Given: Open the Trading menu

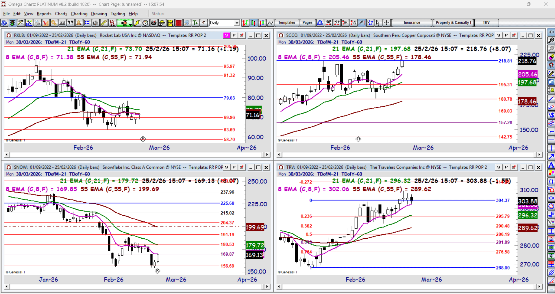Looking at the screenshot, I should click(x=118, y=14).
